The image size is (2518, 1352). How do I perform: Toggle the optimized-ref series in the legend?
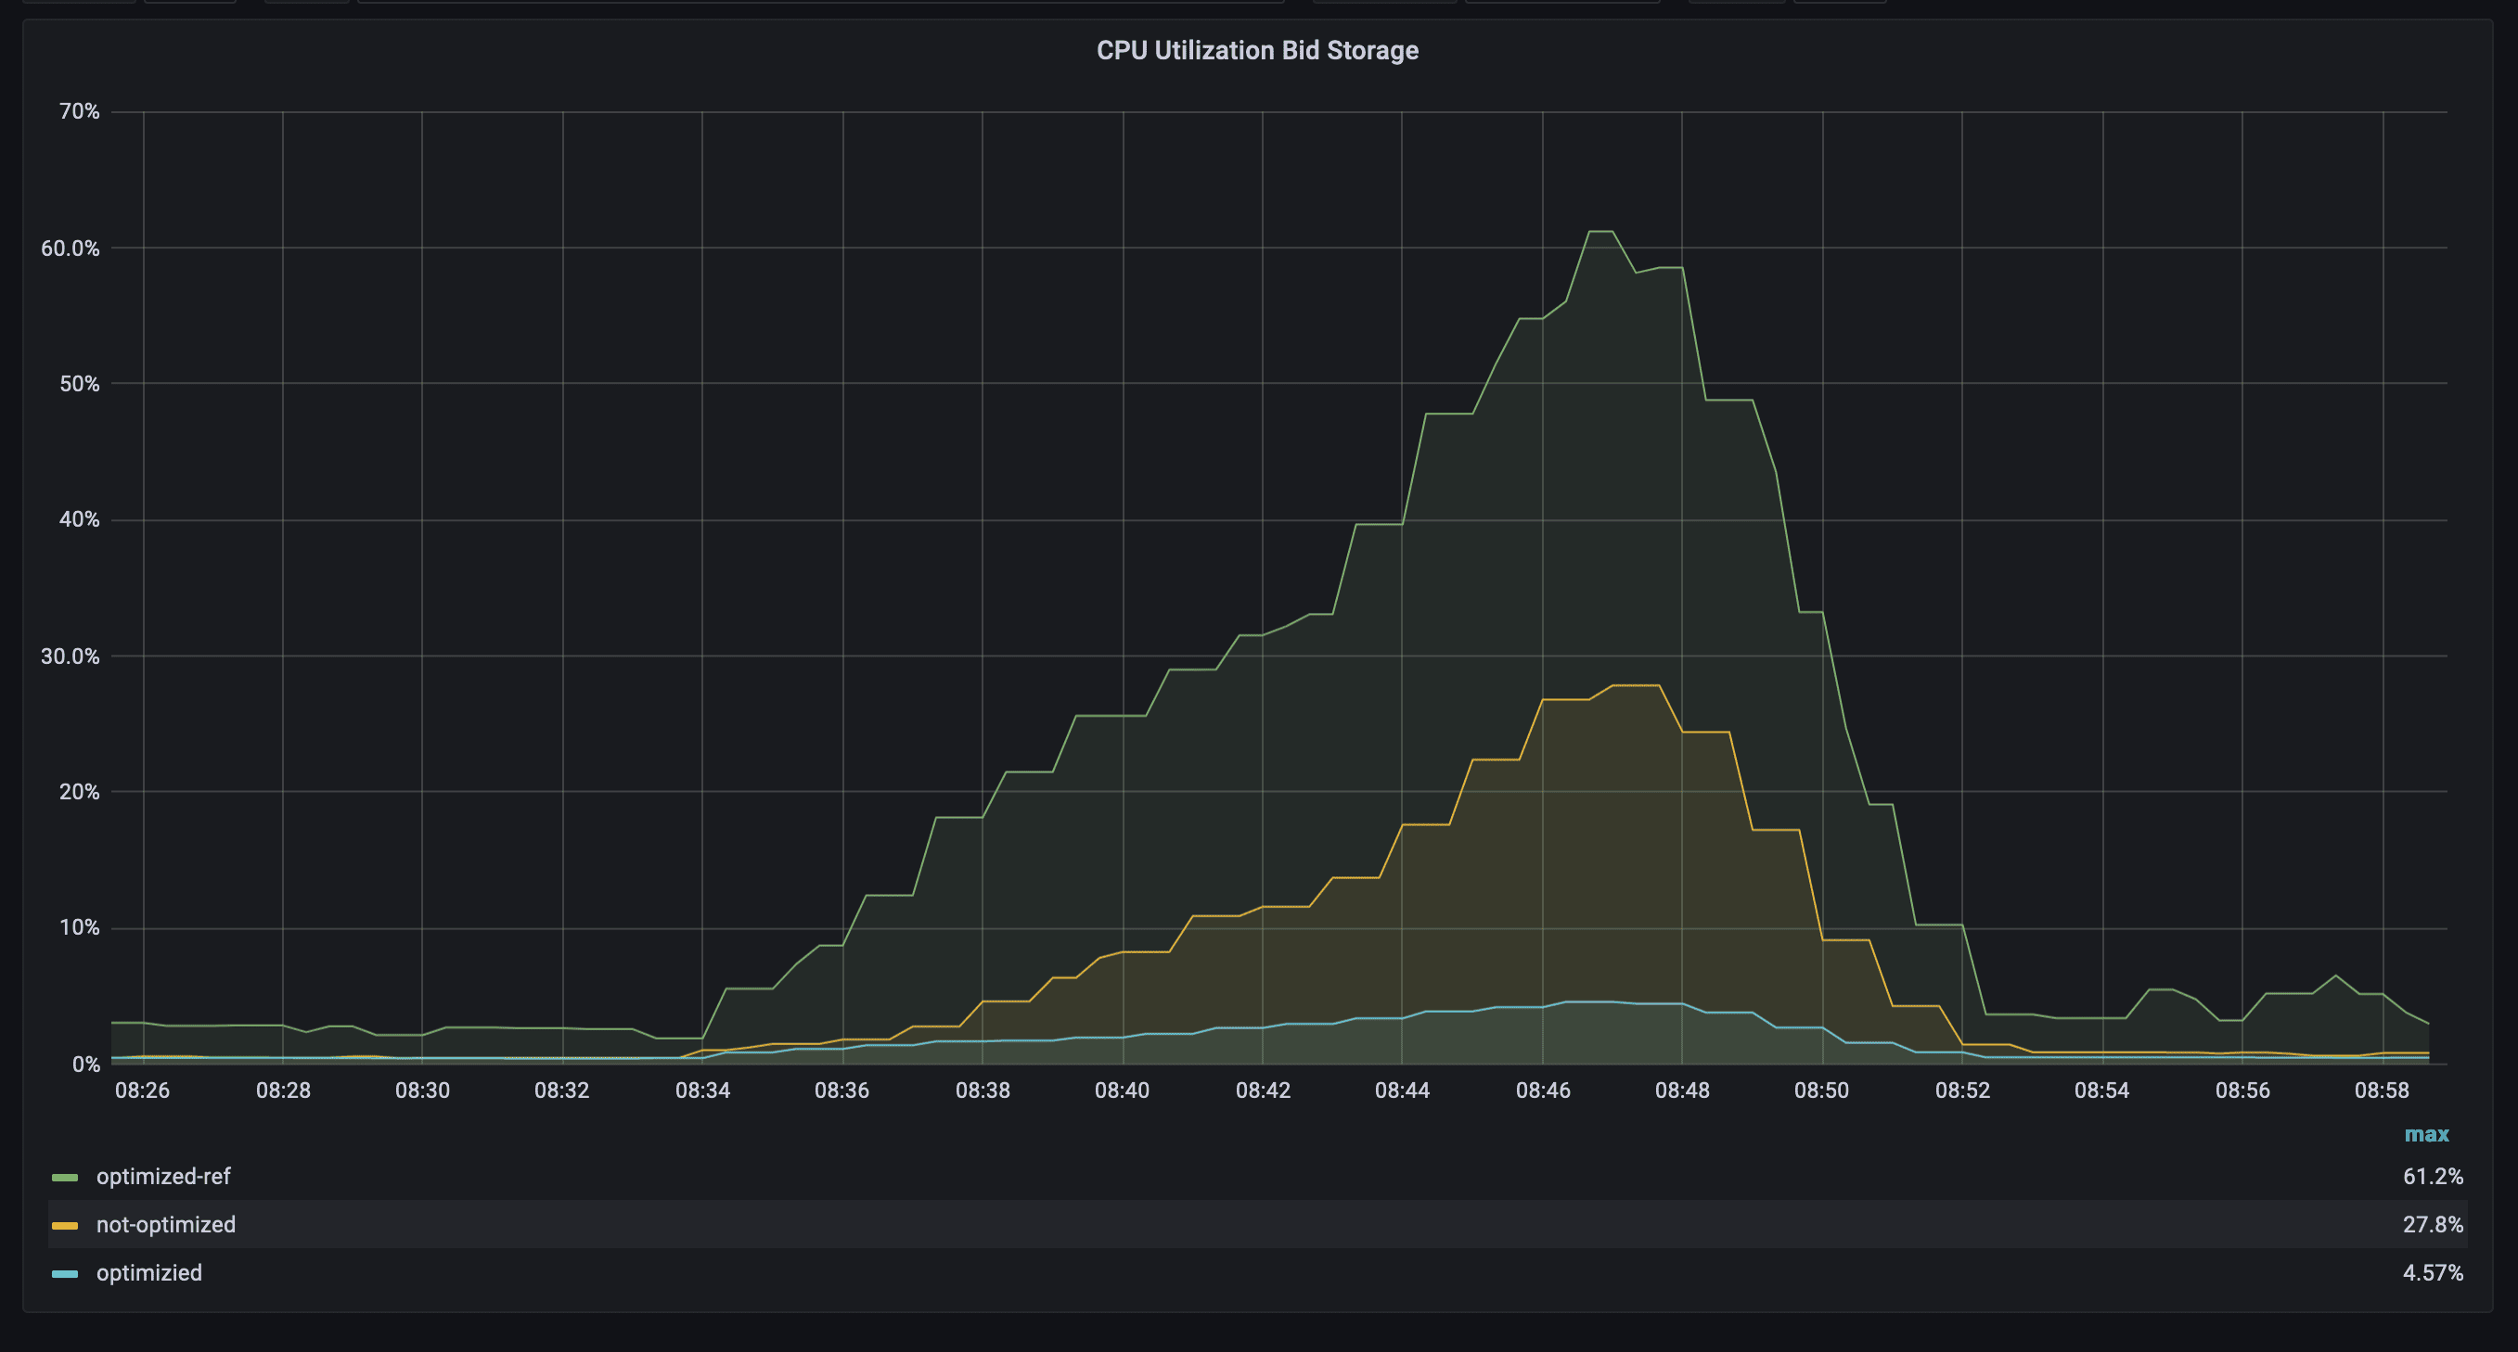[163, 1176]
